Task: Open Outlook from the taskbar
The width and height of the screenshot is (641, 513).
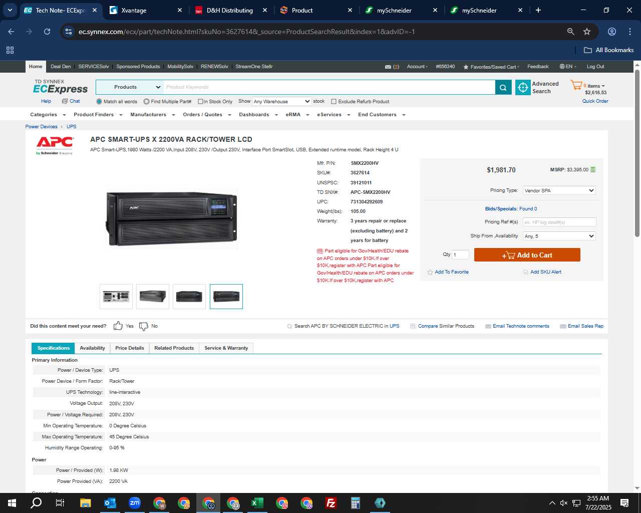Action: coord(110,503)
